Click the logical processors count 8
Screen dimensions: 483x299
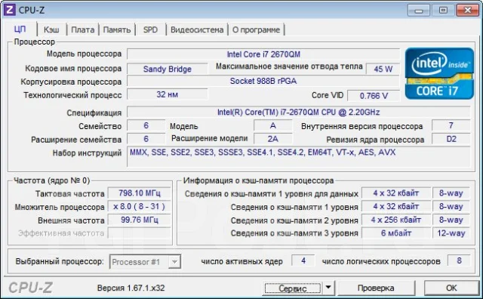point(459,260)
